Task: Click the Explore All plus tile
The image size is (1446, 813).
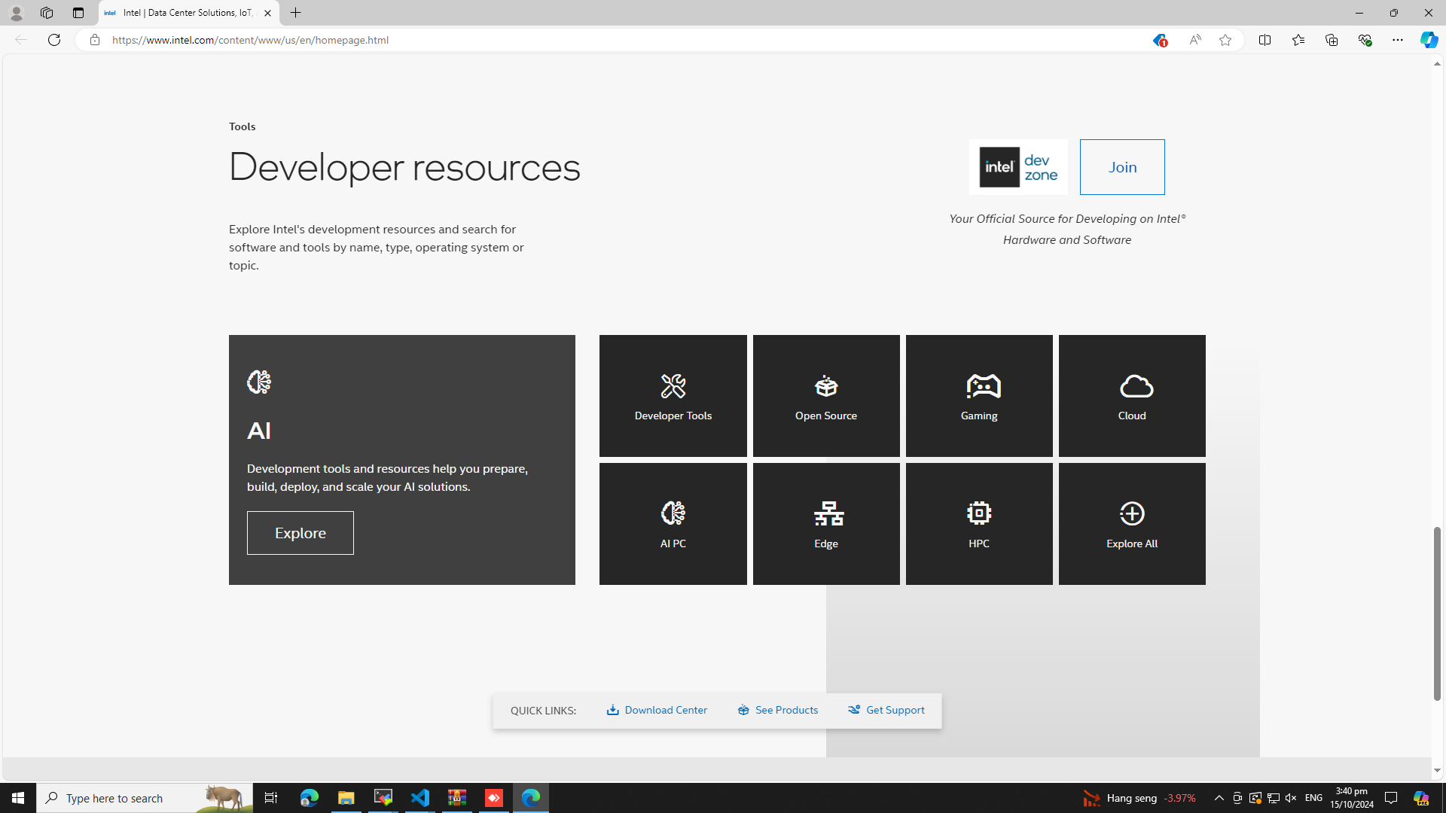Action: pyautogui.click(x=1131, y=524)
